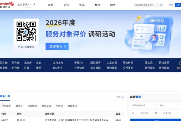The image size is (181, 121).
Task: Open the 公告 menu
Action: pos(66,5)
